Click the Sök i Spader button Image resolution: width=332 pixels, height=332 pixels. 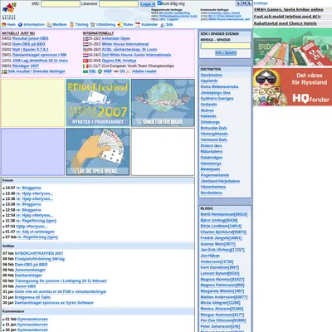click(x=226, y=52)
